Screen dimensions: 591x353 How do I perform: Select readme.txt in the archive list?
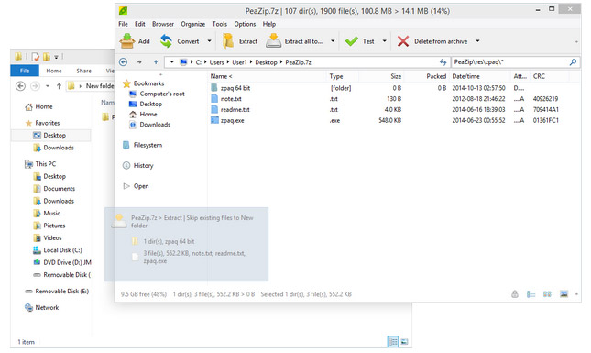point(235,110)
